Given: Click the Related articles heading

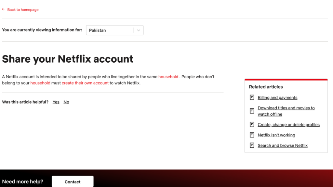Looking at the screenshot, I should [x=266, y=87].
